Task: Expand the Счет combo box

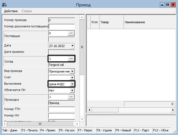Action: [72, 78]
